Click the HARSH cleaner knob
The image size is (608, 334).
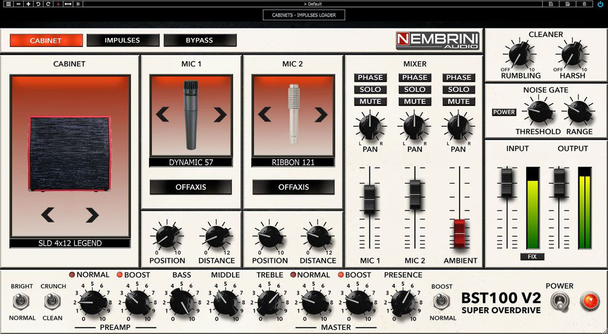pos(572,55)
